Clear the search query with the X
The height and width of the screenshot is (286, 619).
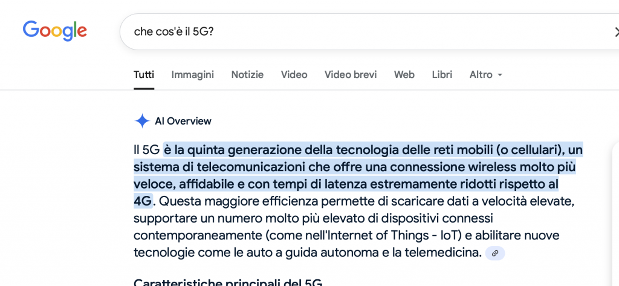click(x=615, y=32)
